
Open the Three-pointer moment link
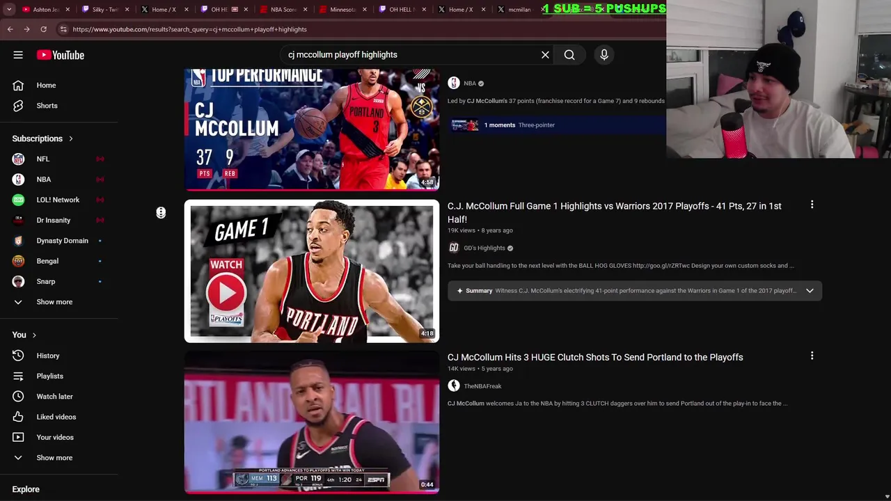point(536,125)
